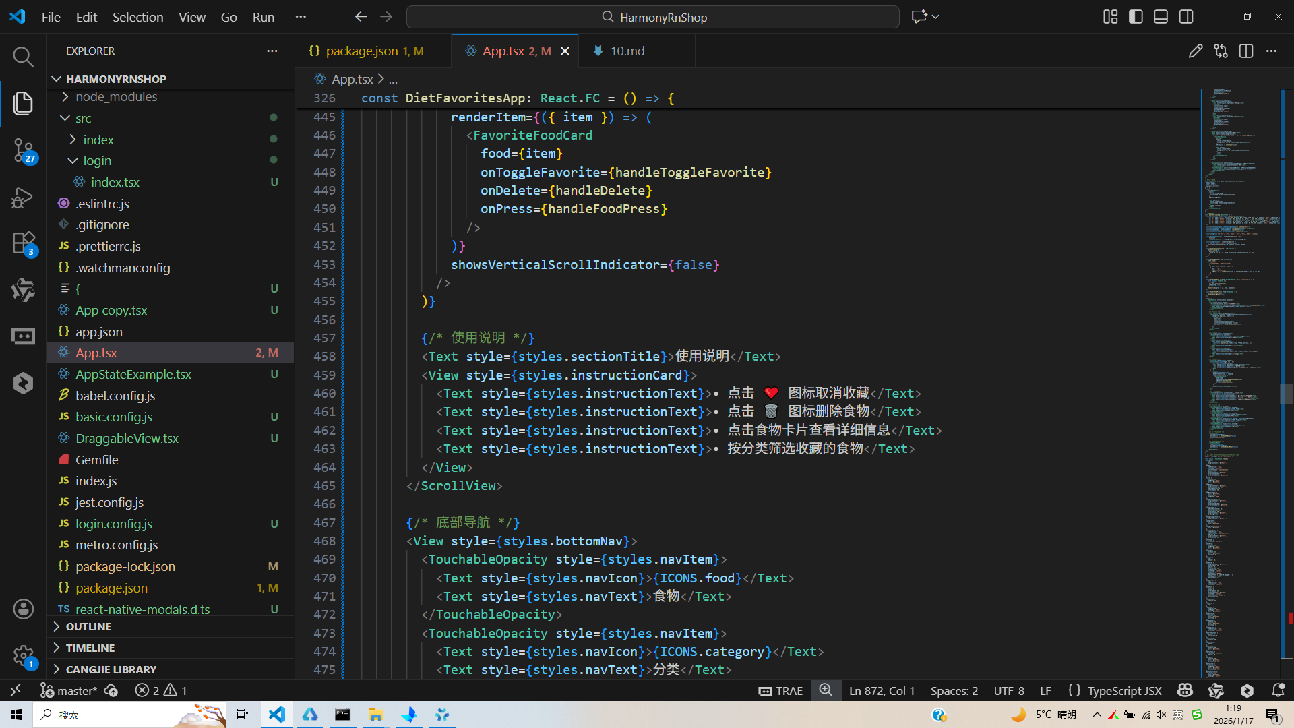
Task: Open Extensions view in activity bar
Action: click(23, 243)
